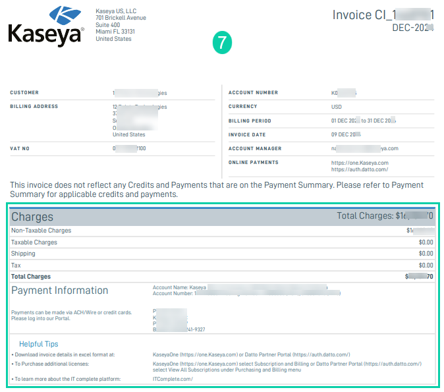The width and height of the screenshot is (444, 392).
Task: Click the Billing Period label
Action: (250, 121)
